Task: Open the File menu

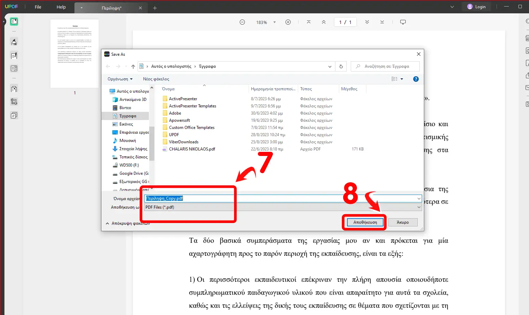Action: 38,7
